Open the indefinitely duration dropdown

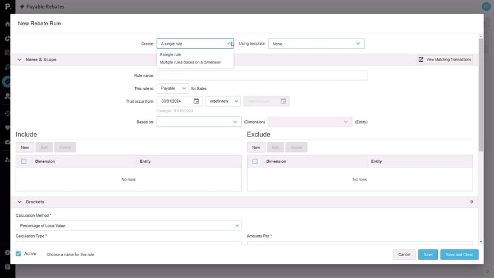[x=223, y=101]
